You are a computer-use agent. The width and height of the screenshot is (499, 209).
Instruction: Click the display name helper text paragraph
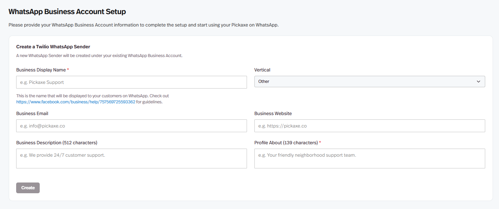click(x=93, y=96)
